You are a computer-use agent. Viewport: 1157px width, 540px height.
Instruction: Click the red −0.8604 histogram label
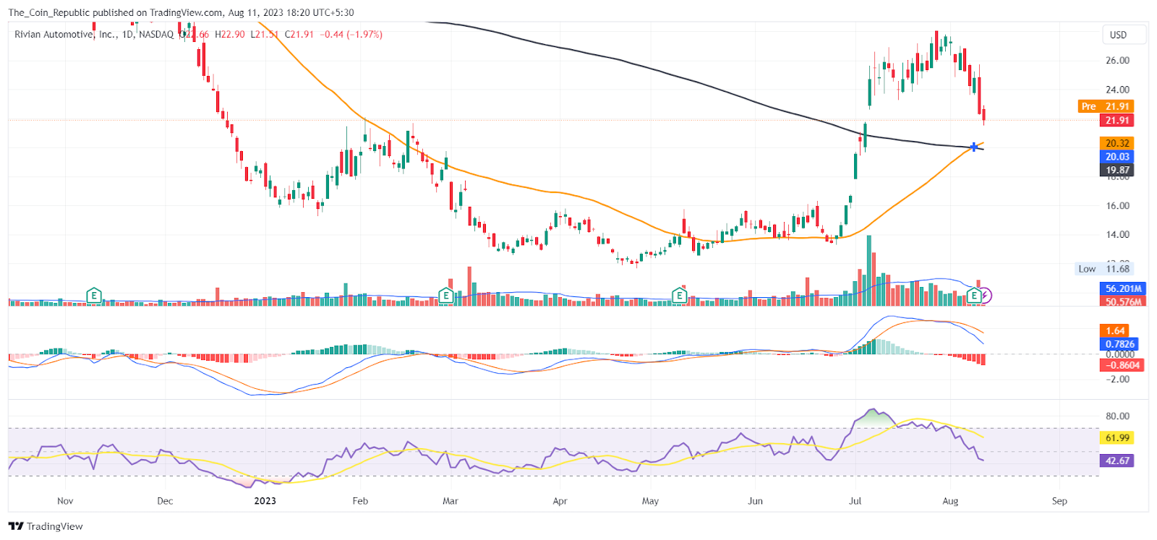[x=1122, y=365]
